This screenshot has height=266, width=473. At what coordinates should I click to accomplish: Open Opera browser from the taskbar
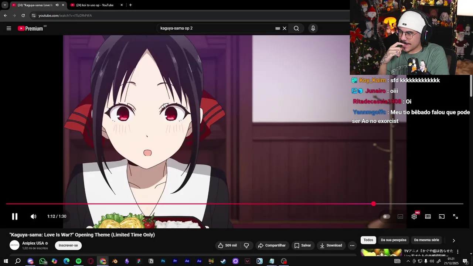point(91,261)
